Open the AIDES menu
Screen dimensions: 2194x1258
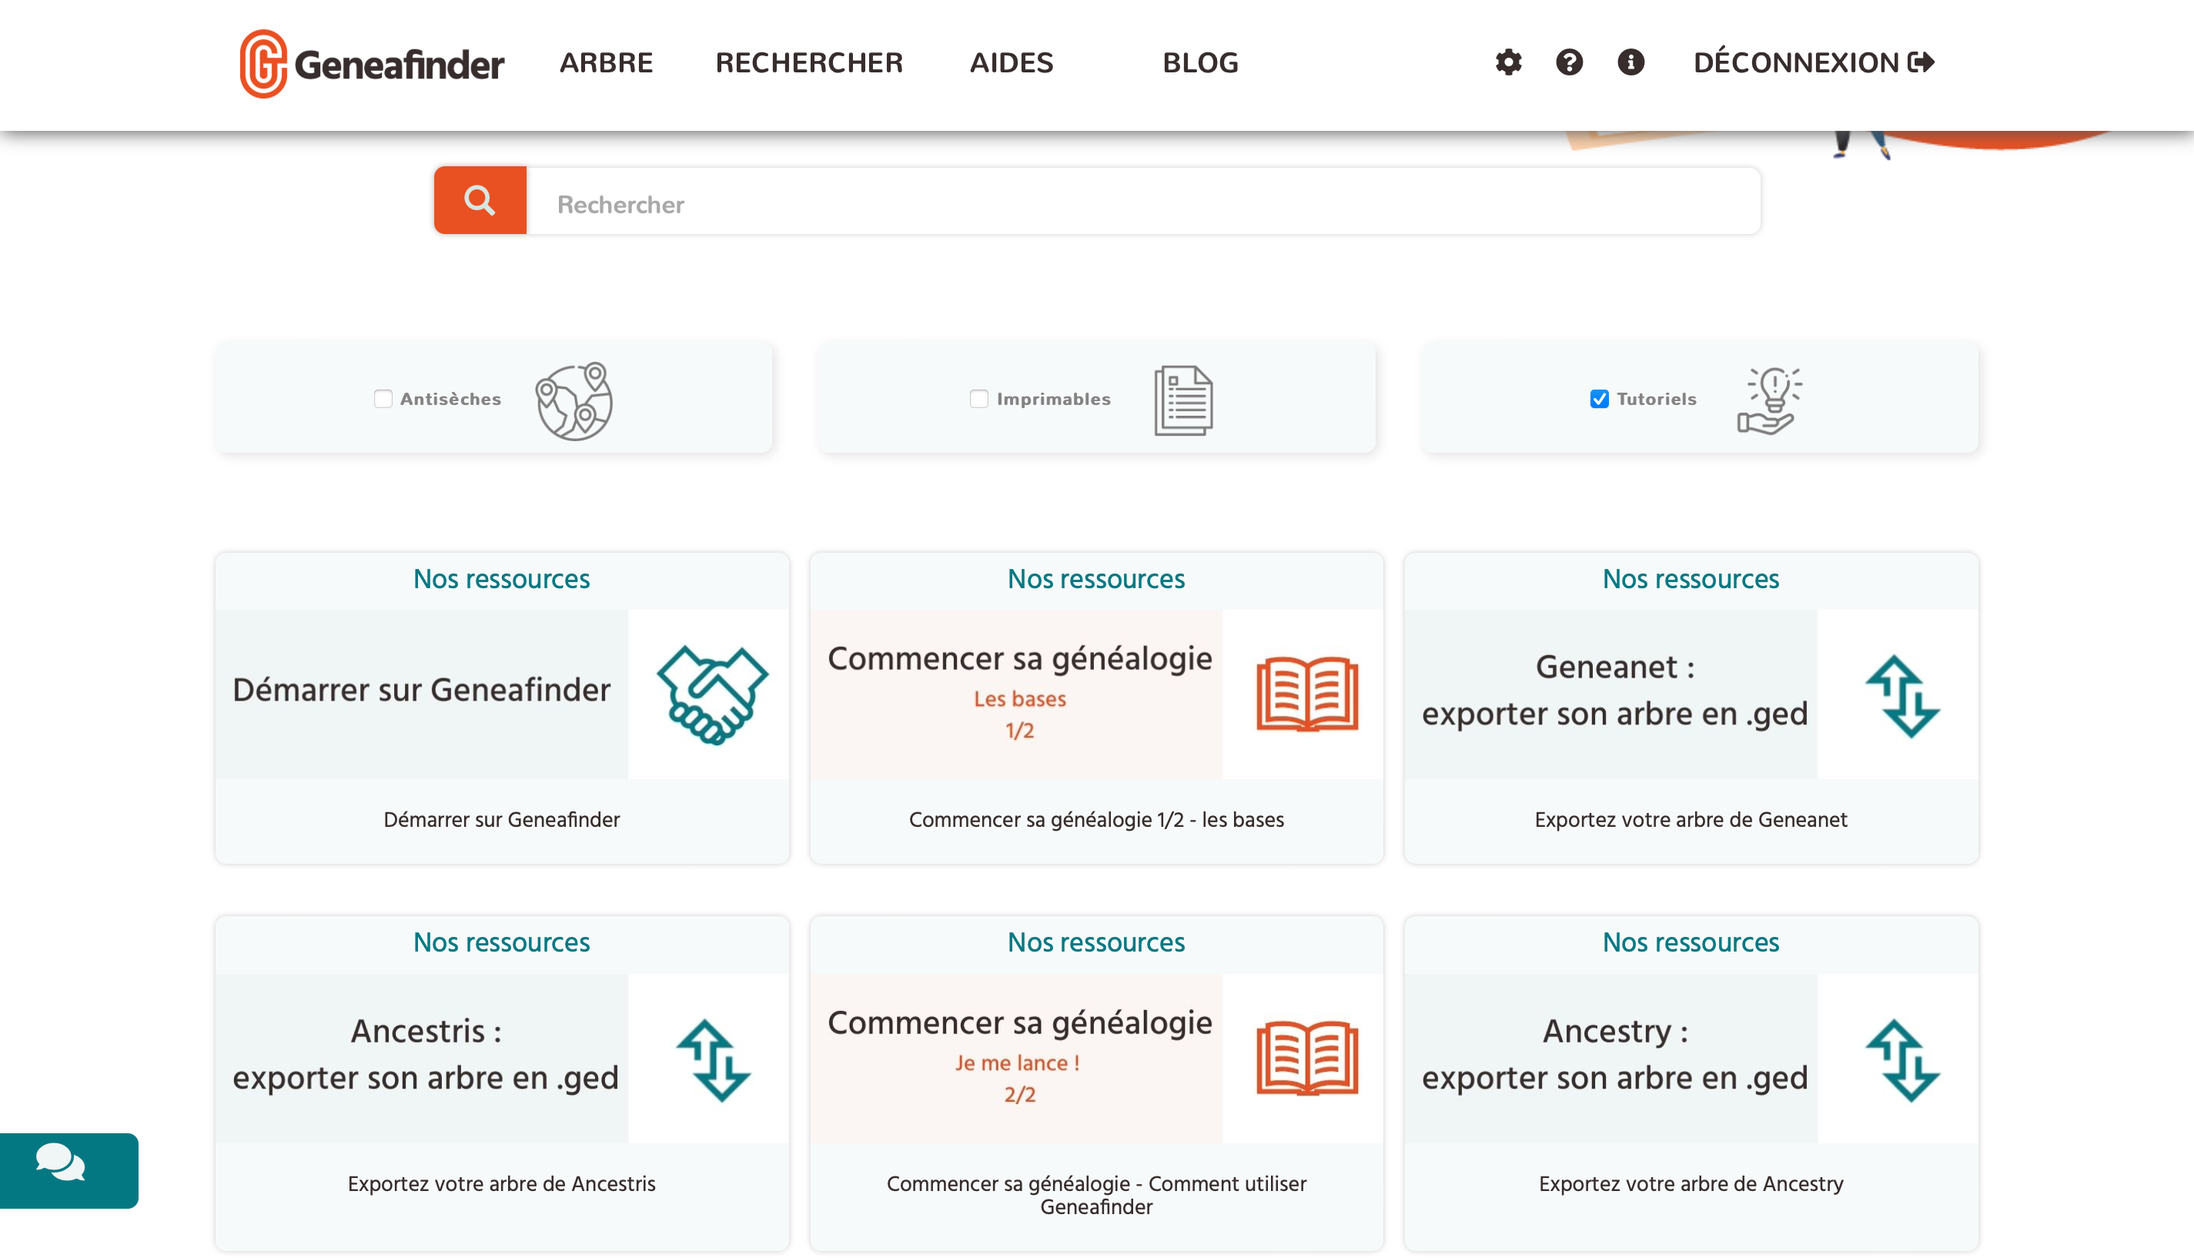point(1012,62)
